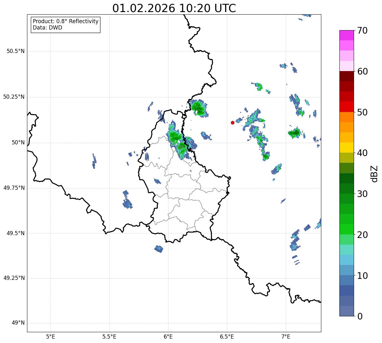Click the colorbar tick label 70
382x343 pixels.
click(x=362, y=30)
